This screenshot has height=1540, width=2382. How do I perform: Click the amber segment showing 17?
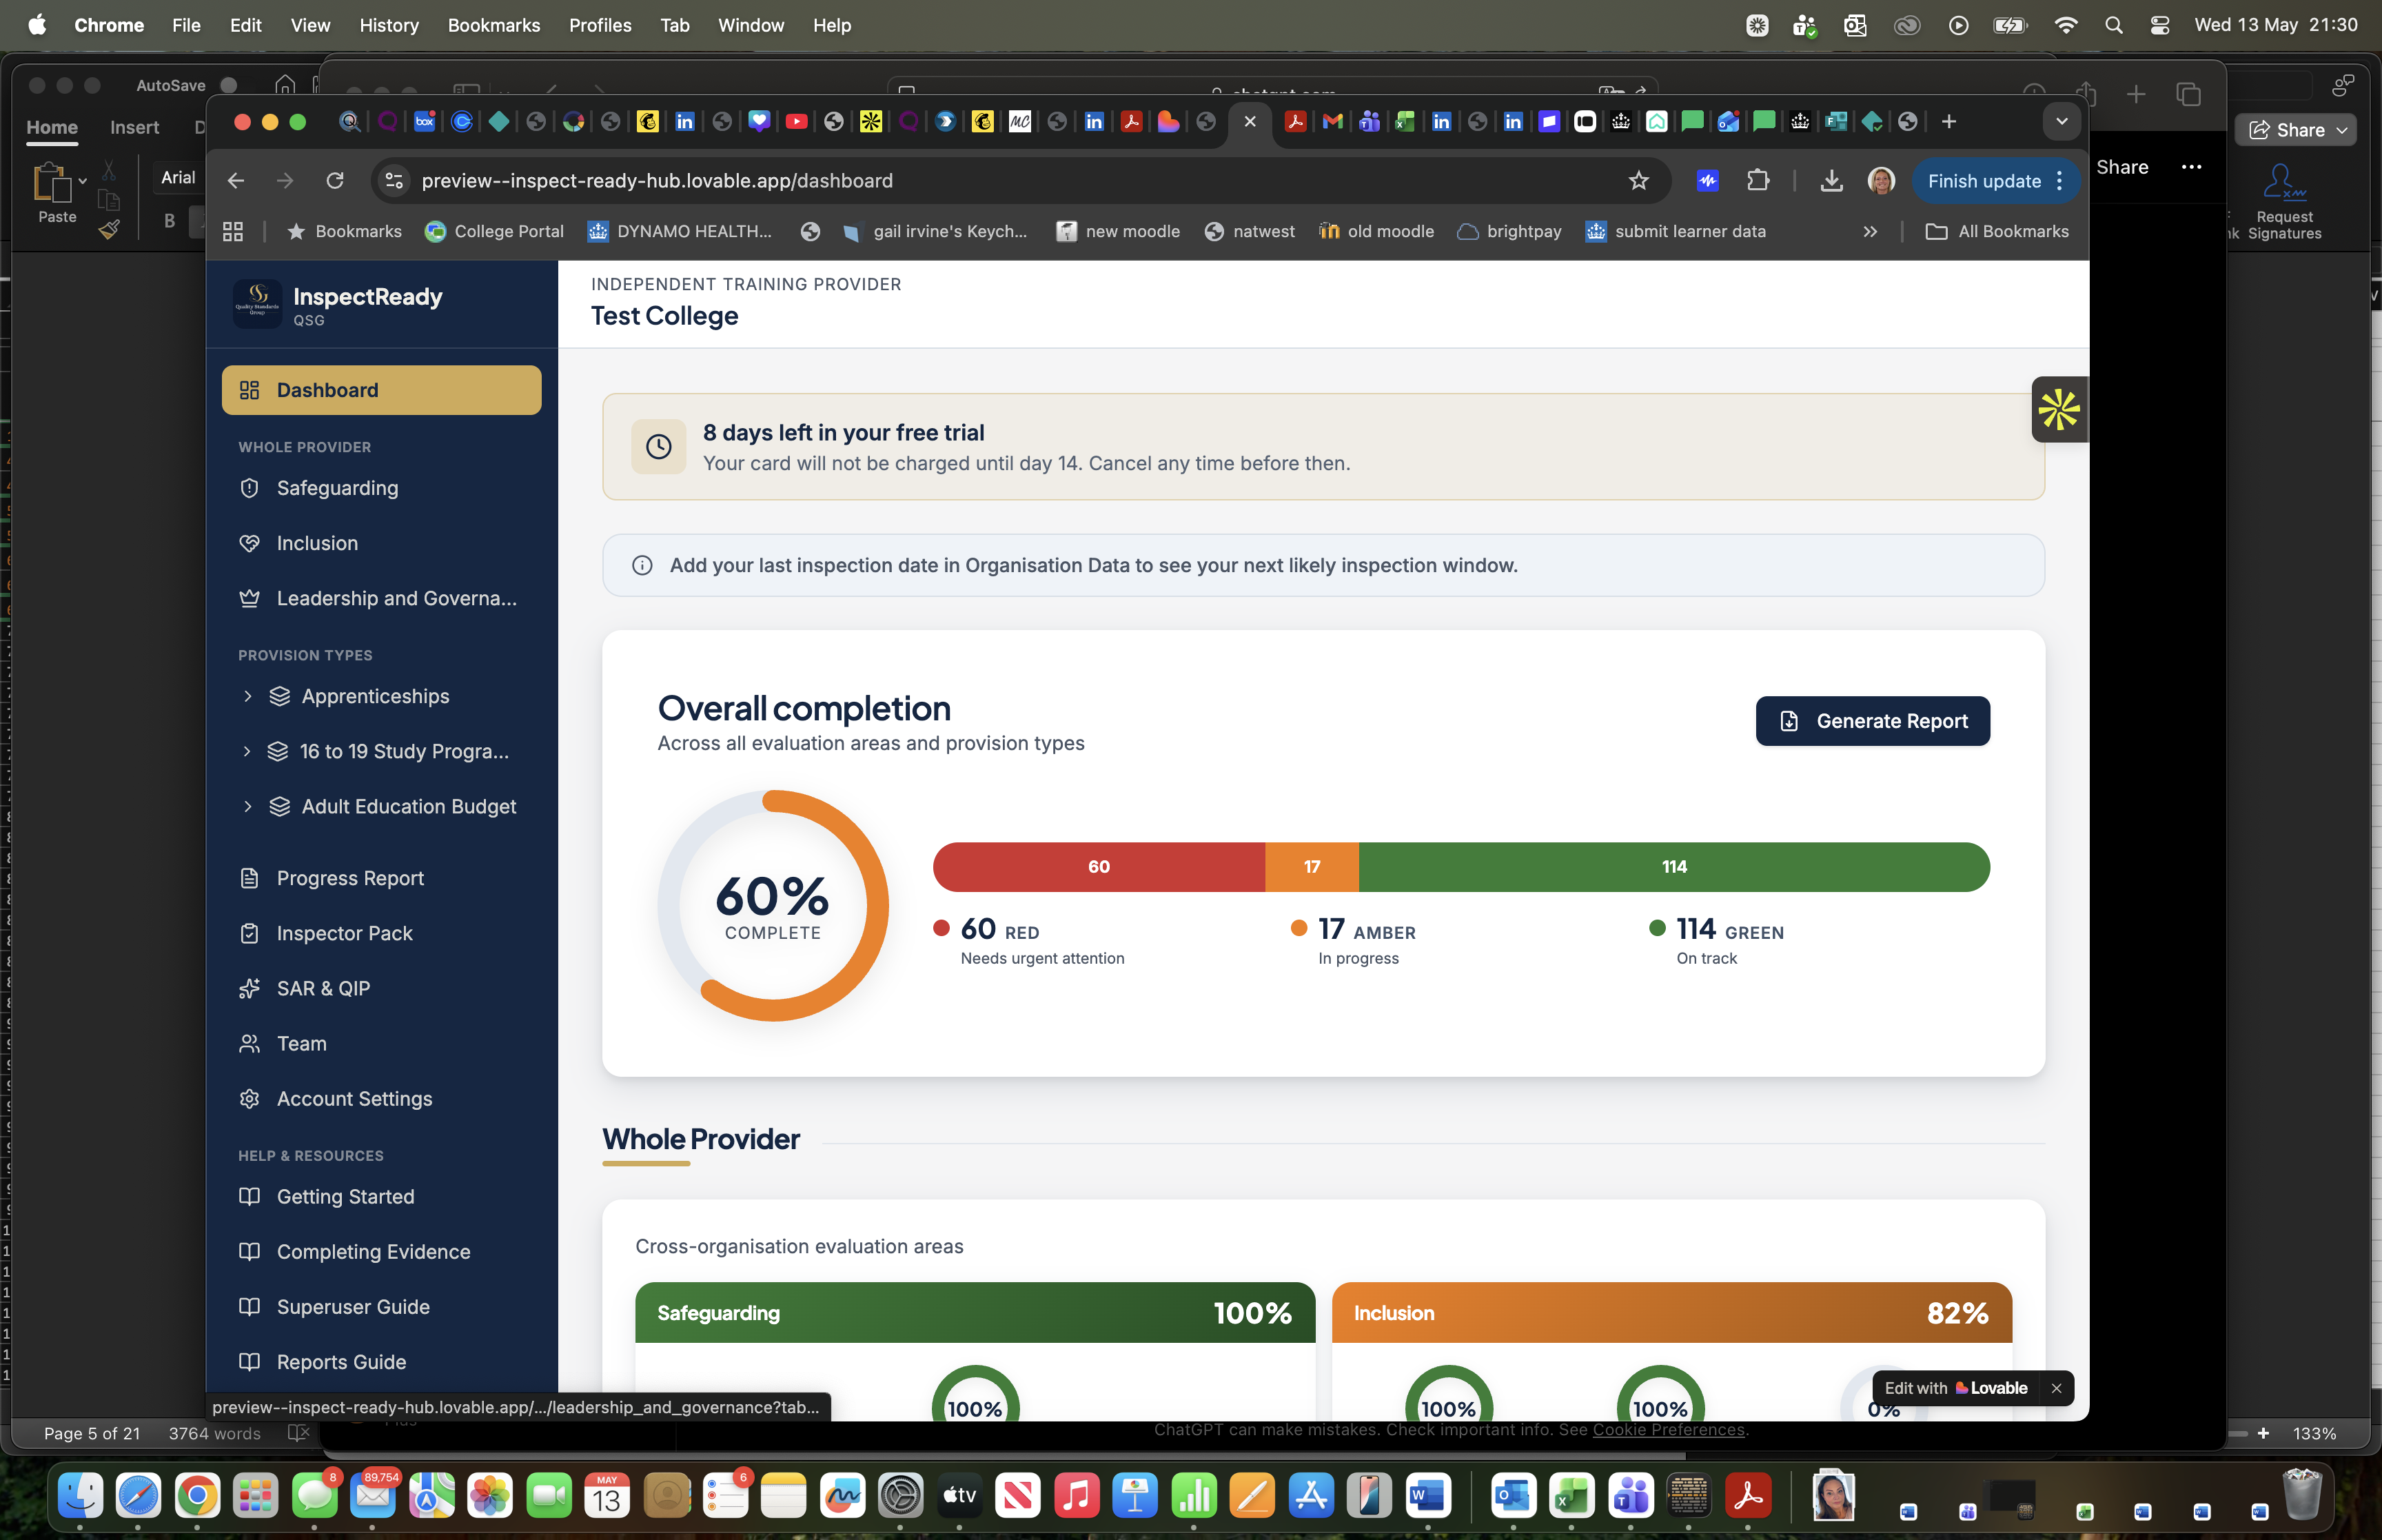coord(1312,866)
